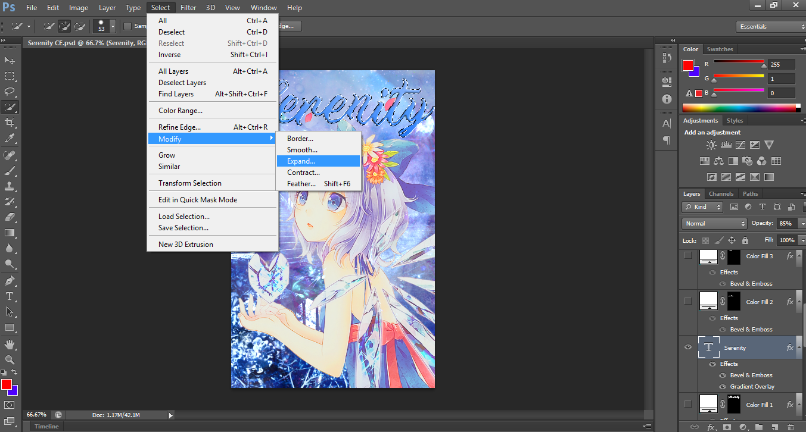The height and width of the screenshot is (432, 806).
Task: Click Inverse in the Select menu
Action: [213, 55]
